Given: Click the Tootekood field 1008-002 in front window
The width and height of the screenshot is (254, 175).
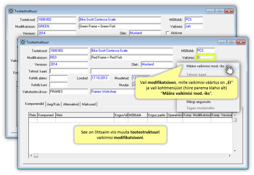Looking at the screenshot, I should point(69,51).
